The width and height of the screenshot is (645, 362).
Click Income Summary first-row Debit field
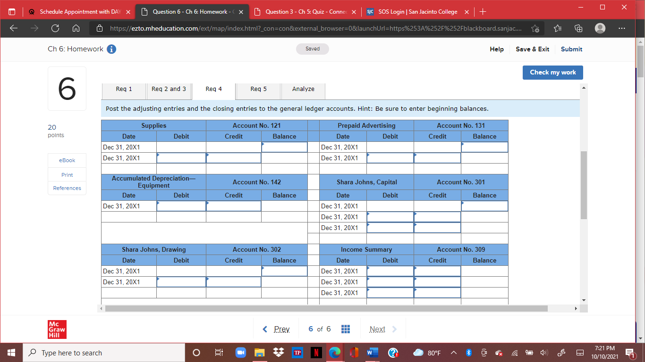pos(390,271)
